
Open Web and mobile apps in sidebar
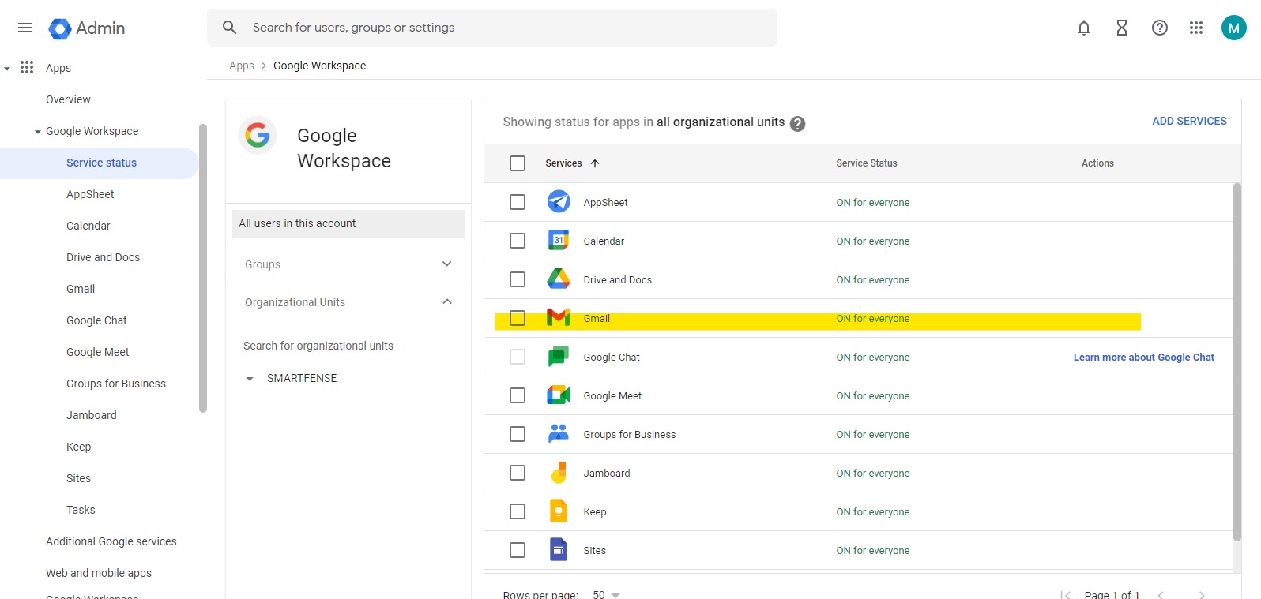pyautogui.click(x=99, y=573)
